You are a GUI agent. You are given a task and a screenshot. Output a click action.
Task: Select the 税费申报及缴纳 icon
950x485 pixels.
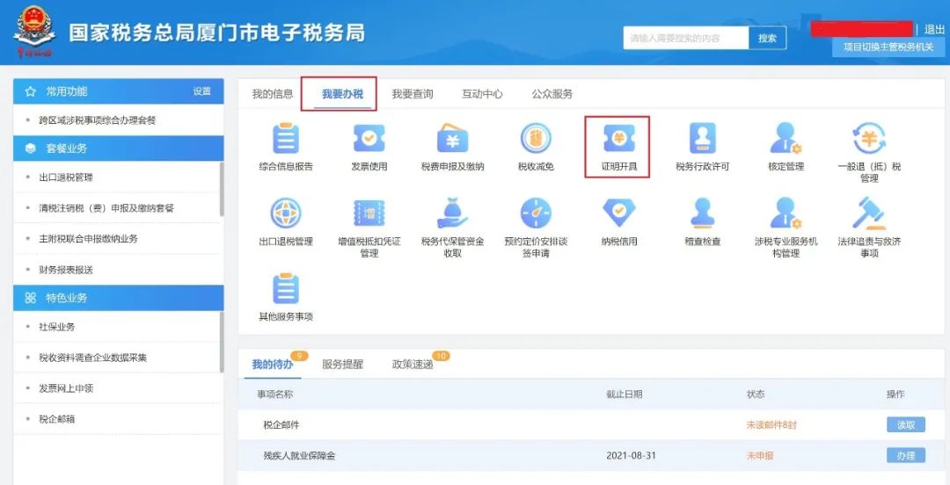click(x=452, y=140)
